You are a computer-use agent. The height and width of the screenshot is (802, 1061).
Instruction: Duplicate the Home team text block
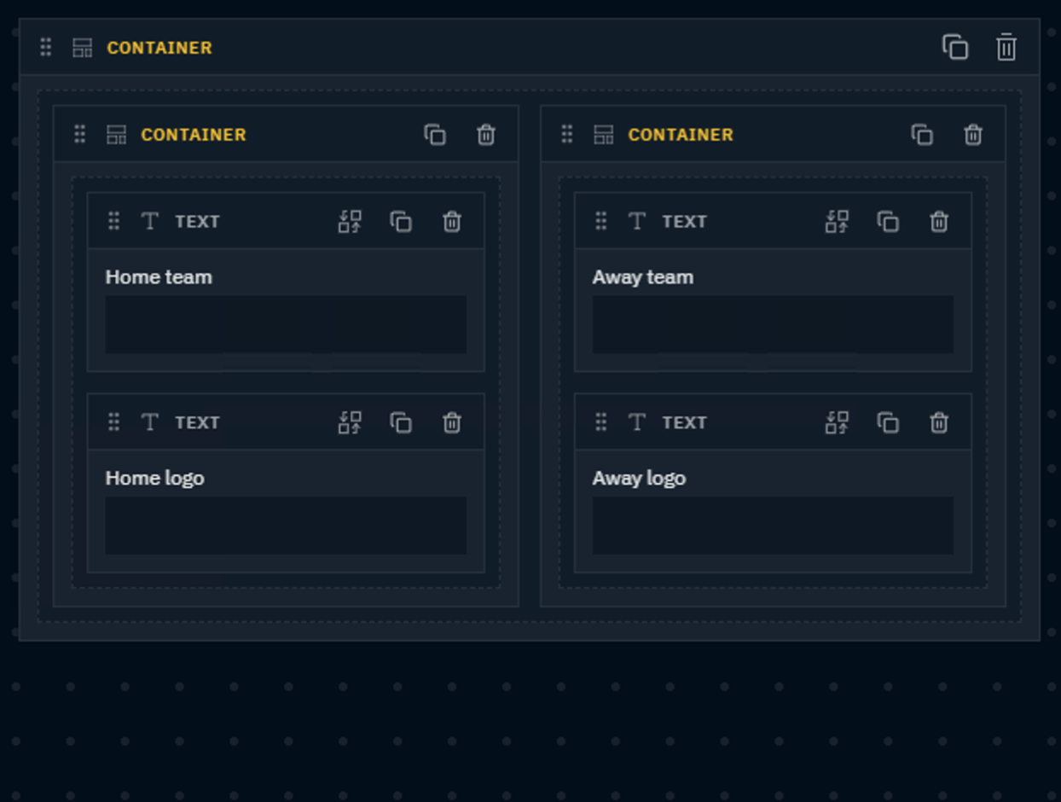click(401, 222)
